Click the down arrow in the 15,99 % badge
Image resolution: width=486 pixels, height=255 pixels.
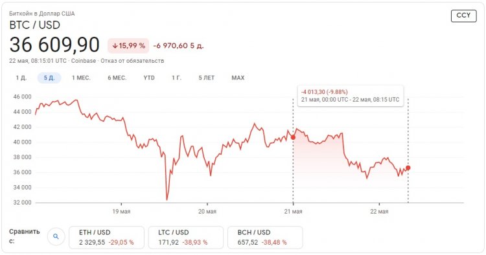click(x=115, y=46)
